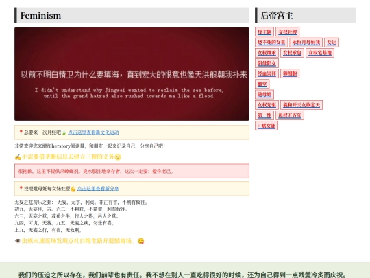370x278 pixels.
Task: Open the 女权宅基地 tag
Action: point(320,53)
